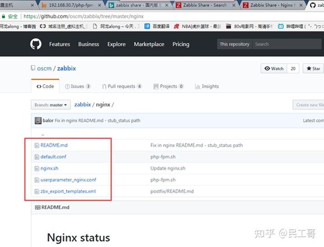View the secure lock site info icon
324x247 pixels.
(x=3, y=16)
